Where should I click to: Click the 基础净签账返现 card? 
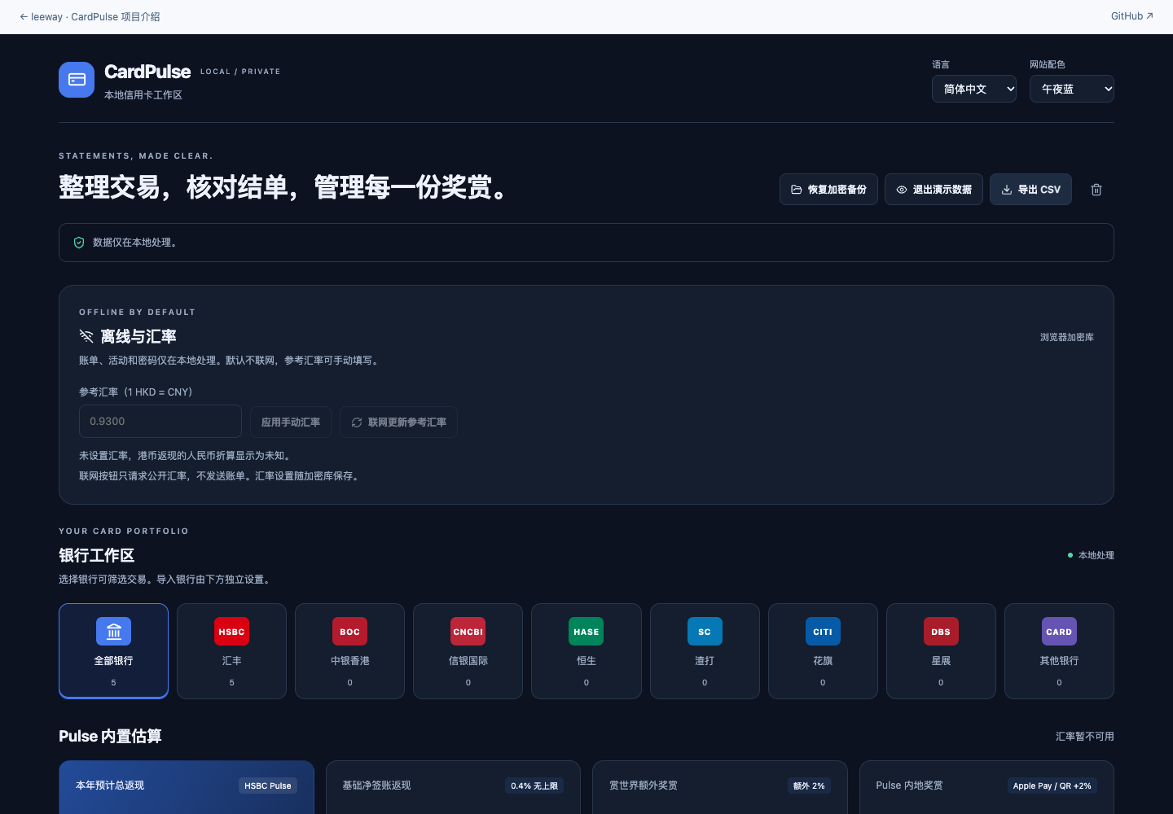tap(453, 787)
